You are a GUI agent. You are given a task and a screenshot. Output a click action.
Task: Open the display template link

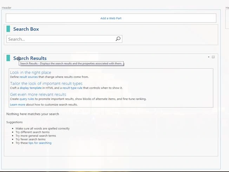31,88
